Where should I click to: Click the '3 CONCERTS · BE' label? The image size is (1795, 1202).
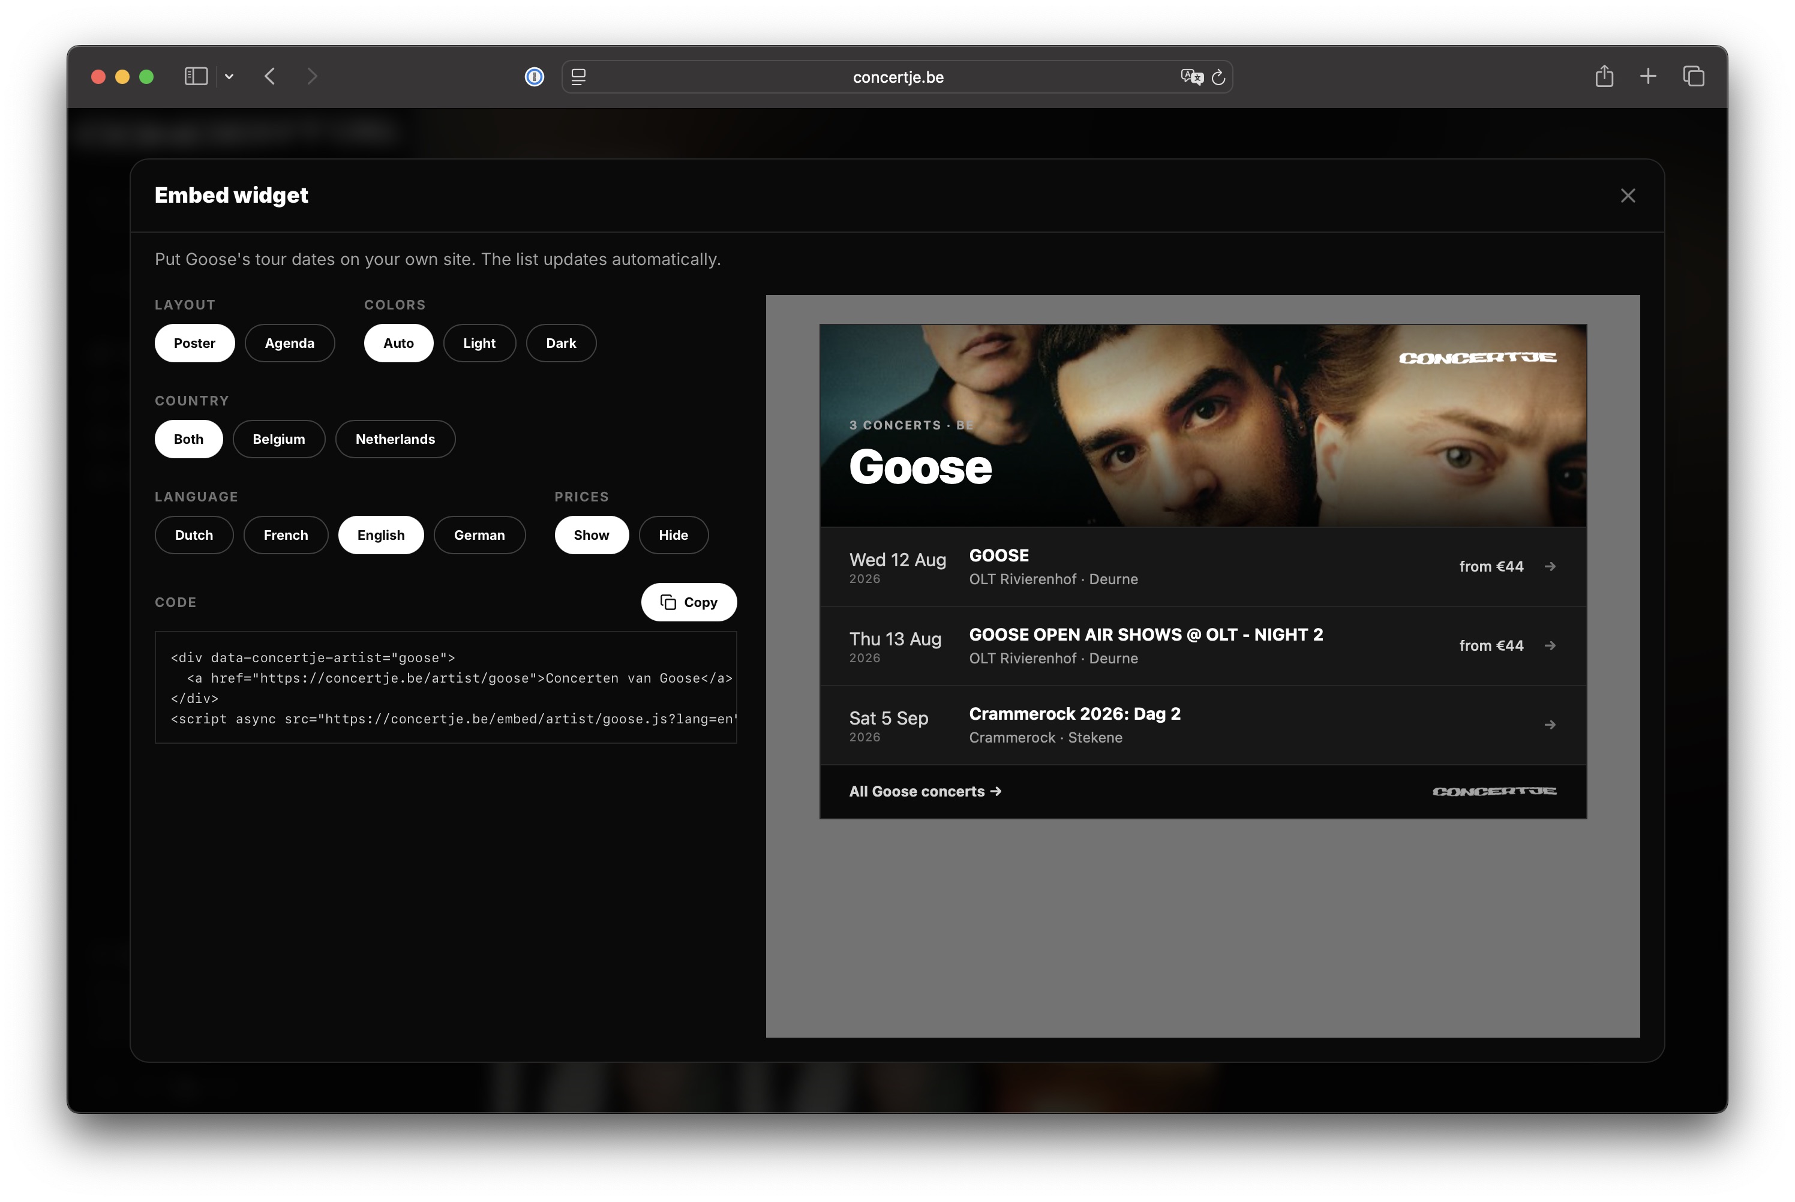point(911,425)
